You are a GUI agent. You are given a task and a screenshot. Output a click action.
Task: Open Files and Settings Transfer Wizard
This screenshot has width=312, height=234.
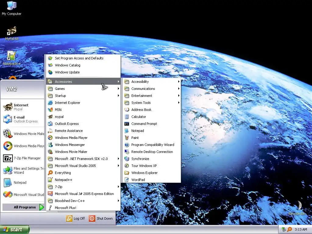(x=23, y=170)
